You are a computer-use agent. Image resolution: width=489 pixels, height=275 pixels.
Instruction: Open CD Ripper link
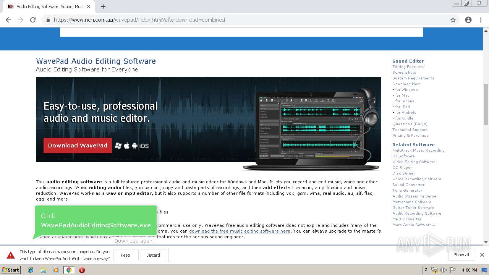tap(402, 168)
